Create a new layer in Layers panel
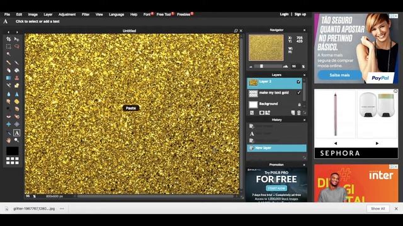 293,113
